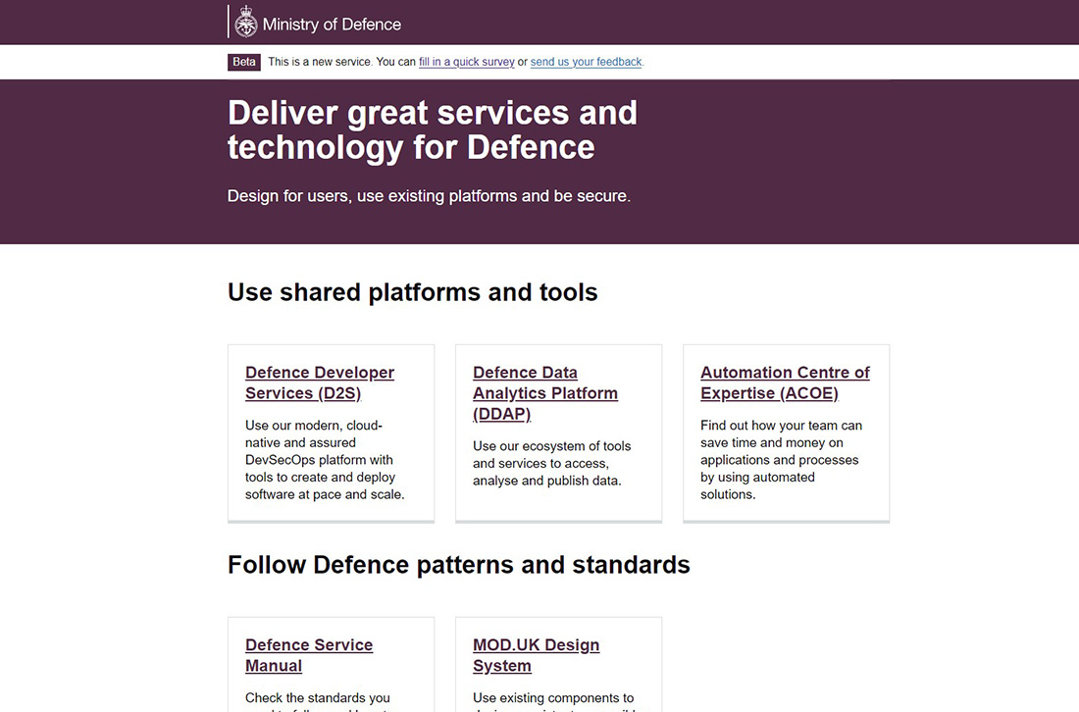1079x712 pixels.
Task: Click the ACOE card's automated solutions description
Action: tap(780, 460)
